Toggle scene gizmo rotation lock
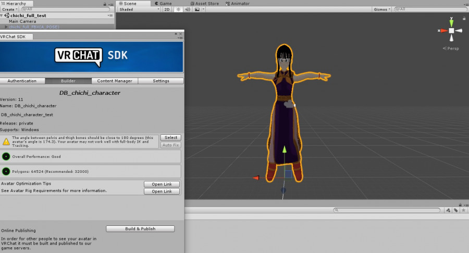Screen dimensions: 469x253 (x=464, y=19)
